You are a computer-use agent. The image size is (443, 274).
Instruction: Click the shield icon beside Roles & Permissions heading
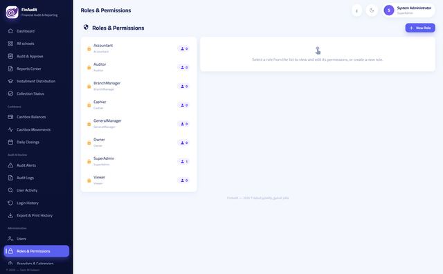pos(86,27)
